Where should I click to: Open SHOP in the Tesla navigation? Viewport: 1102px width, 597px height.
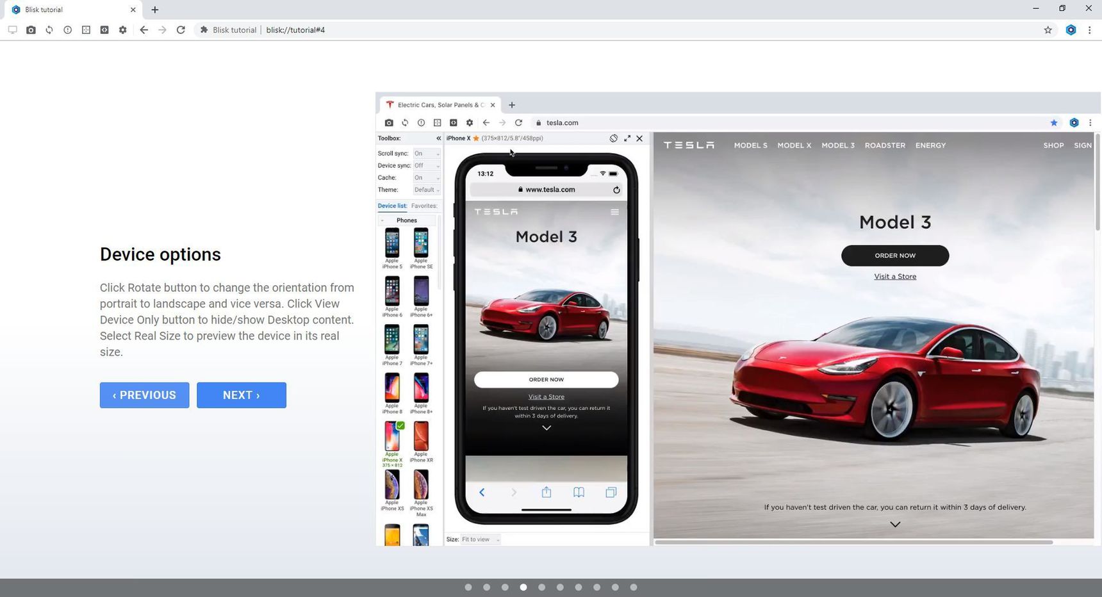click(x=1053, y=145)
